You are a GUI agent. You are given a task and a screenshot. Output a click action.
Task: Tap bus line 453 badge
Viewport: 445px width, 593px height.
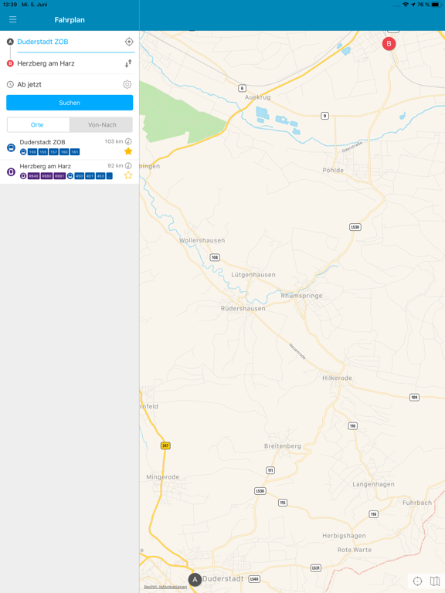tap(100, 176)
